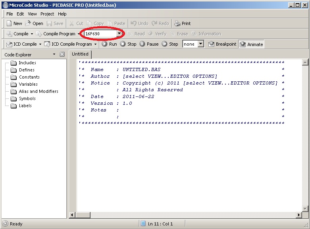Image resolution: width=310 pixels, height=229 pixels.
Task: Close the Code Explorer panel
Action: [62, 54]
